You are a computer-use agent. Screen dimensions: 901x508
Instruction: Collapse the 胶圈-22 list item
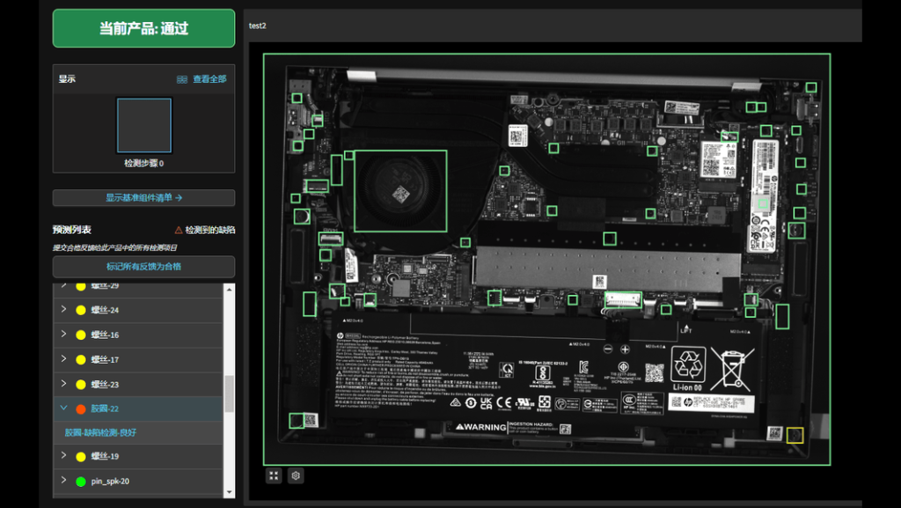(63, 409)
